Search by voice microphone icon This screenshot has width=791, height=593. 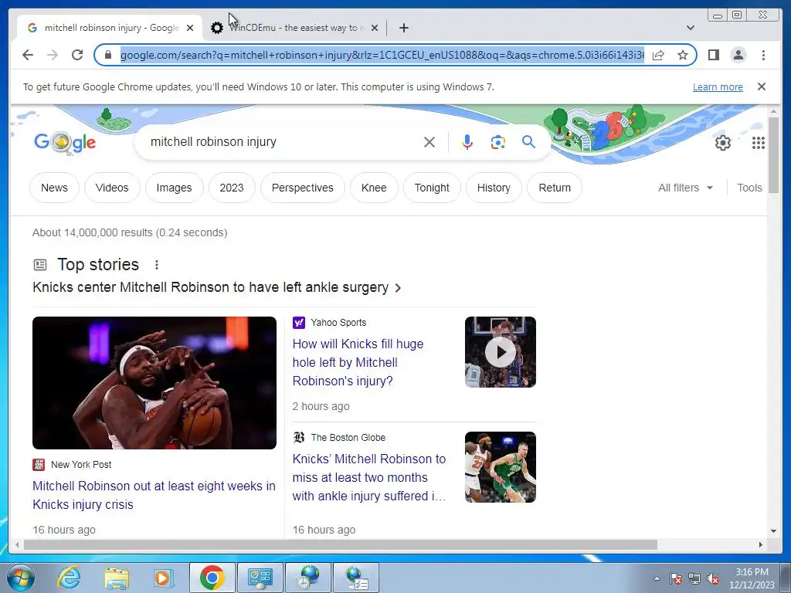point(467,142)
